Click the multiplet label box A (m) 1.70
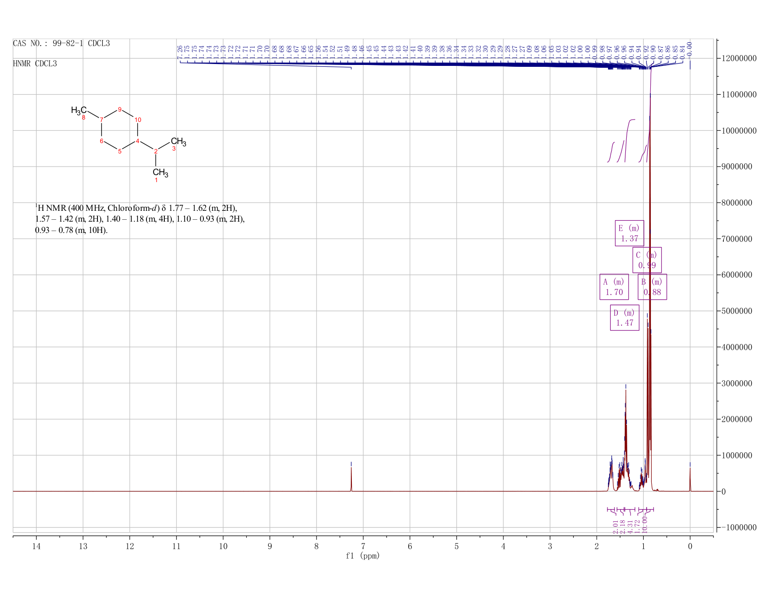The image size is (777, 600). (x=614, y=287)
